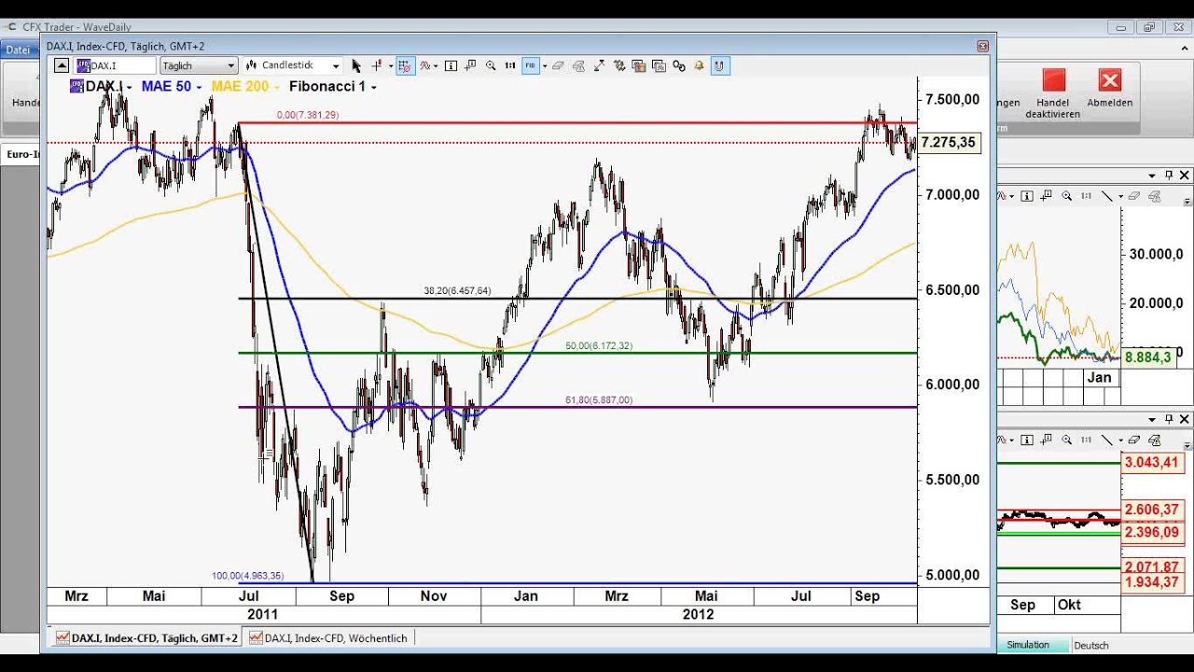Click the 2.396,09 level label in lower right
1194x672 pixels.
[x=1152, y=532]
